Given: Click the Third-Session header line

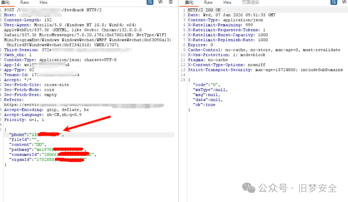Looking at the screenshot, I should [68, 50].
